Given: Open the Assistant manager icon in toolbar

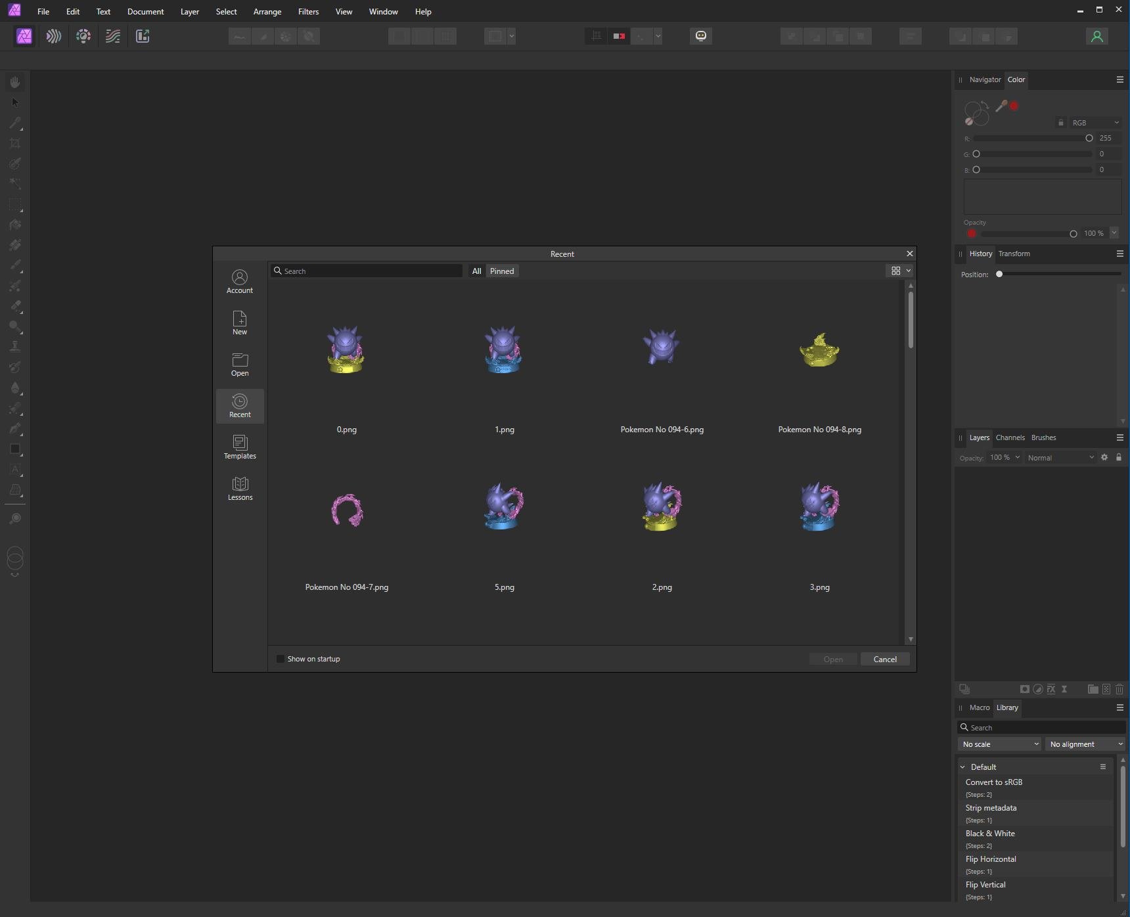Looking at the screenshot, I should [701, 36].
